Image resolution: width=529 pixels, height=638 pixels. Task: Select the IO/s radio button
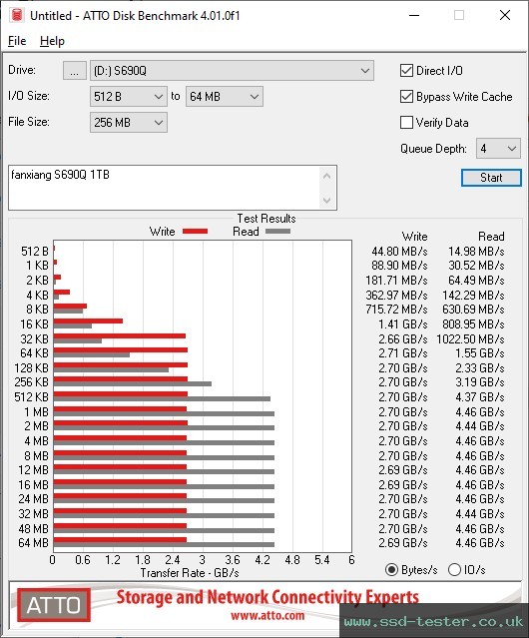point(454,570)
